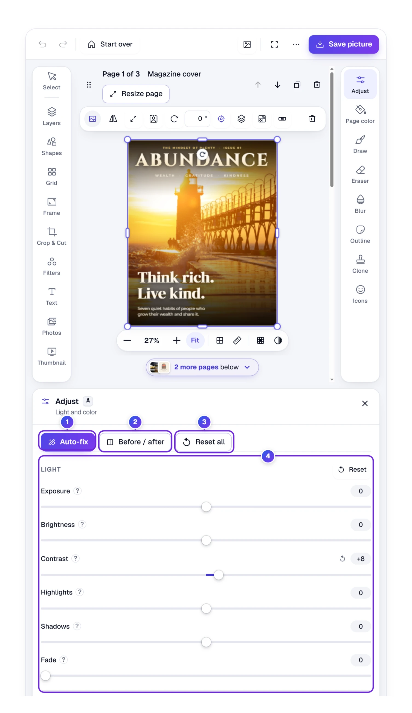The height and width of the screenshot is (713, 412).
Task: Toggle the ruler on canvas
Action: point(237,340)
